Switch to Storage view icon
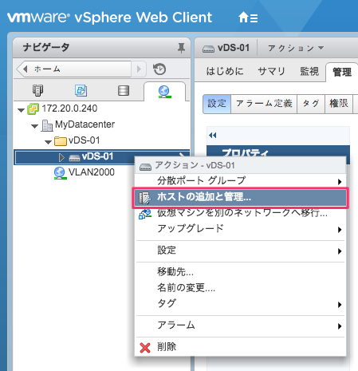358x371 pixels. coord(124,90)
